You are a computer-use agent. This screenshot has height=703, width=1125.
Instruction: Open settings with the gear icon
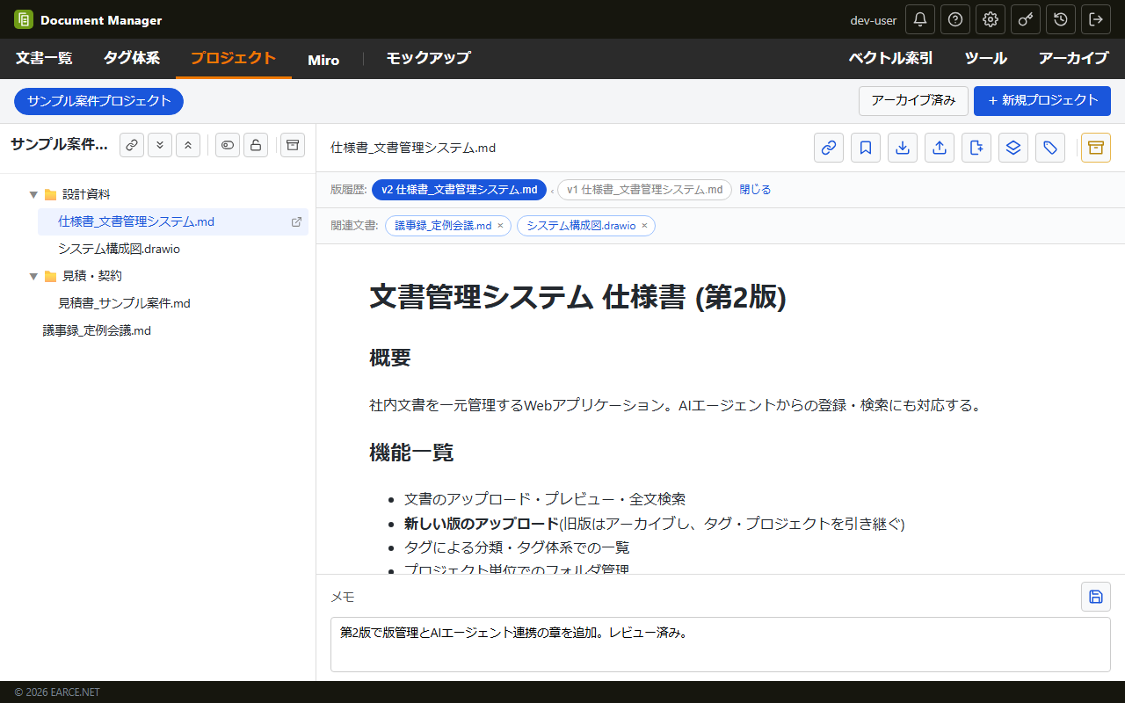[991, 19]
